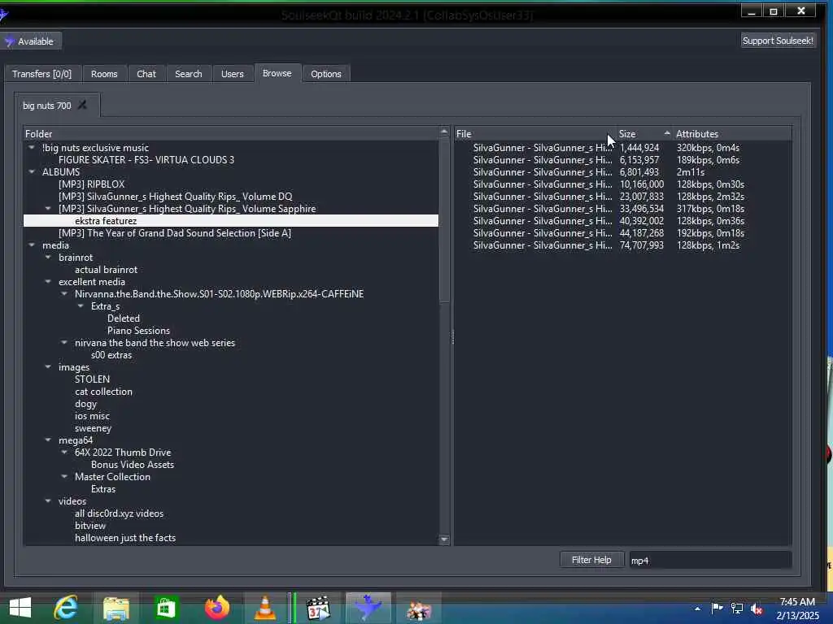Viewport: 833px width, 624px height.
Task: Select the [MP3] RIPBLOX folder
Action: 91,184
